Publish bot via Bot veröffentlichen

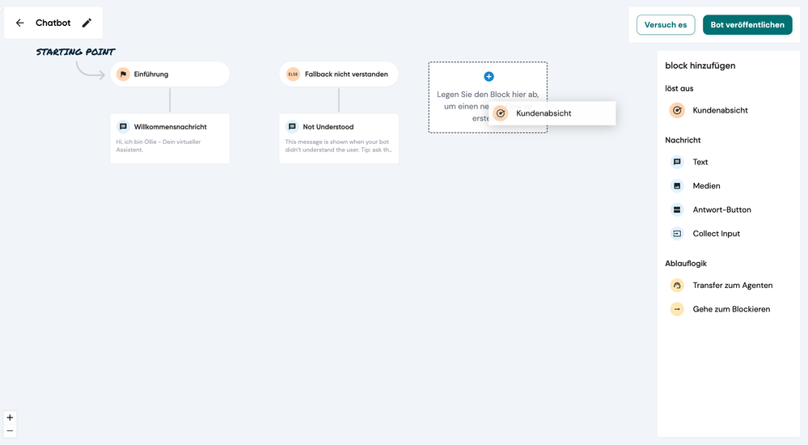[x=747, y=25]
